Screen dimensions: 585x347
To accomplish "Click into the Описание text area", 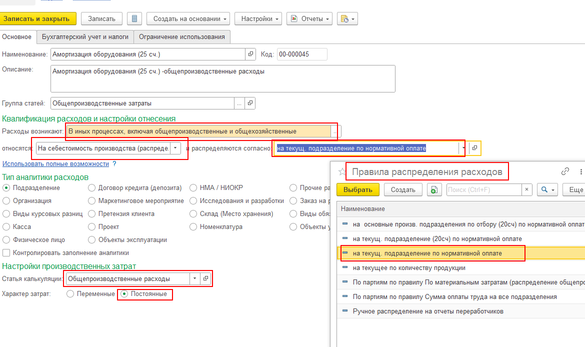I will (222, 78).
